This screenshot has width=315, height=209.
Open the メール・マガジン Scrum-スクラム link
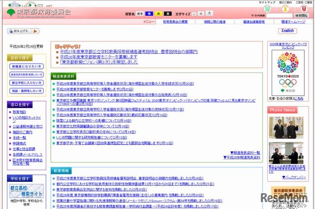tap(139, 201)
